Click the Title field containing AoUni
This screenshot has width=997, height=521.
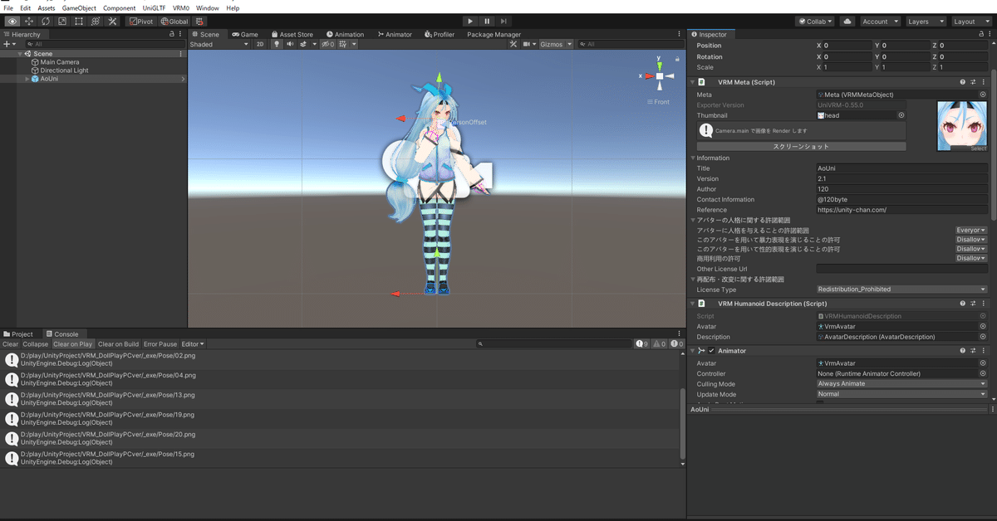tap(901, 168)
